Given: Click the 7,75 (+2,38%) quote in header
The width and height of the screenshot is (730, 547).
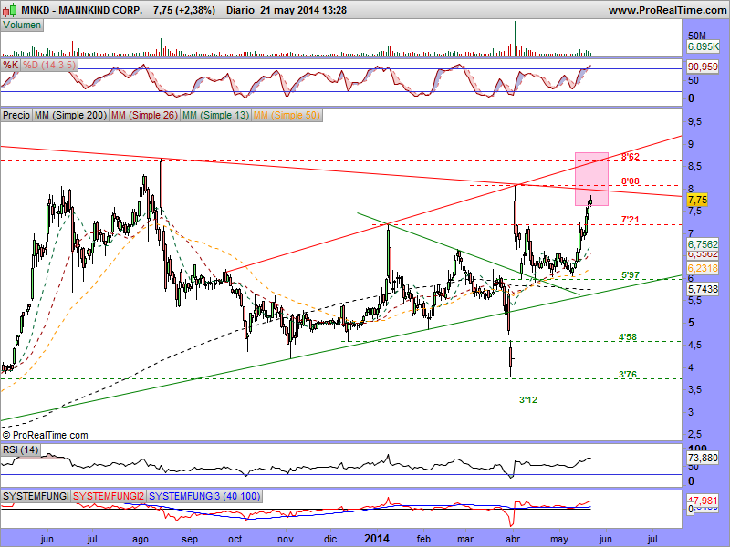Looking at the screenshot, I should tap(184, 10).
